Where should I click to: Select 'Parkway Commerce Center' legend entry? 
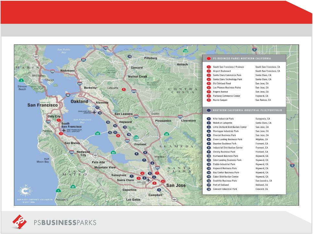coord(226,96)
